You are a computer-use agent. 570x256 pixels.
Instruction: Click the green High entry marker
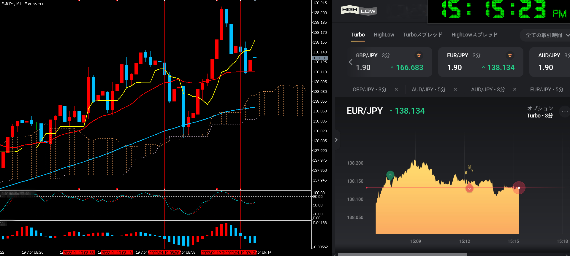point(390,175)
